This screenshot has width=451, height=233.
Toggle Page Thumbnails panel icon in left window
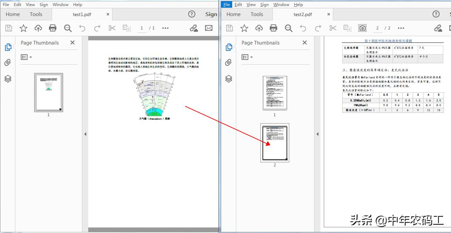click(x=8, y=47)
